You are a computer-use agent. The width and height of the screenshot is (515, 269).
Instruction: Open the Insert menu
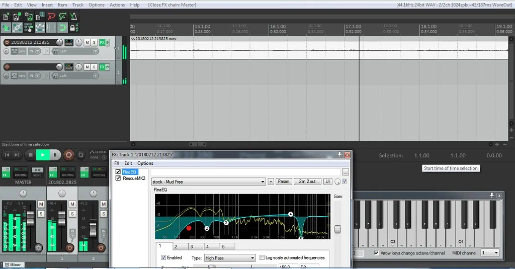click(47, 5)
